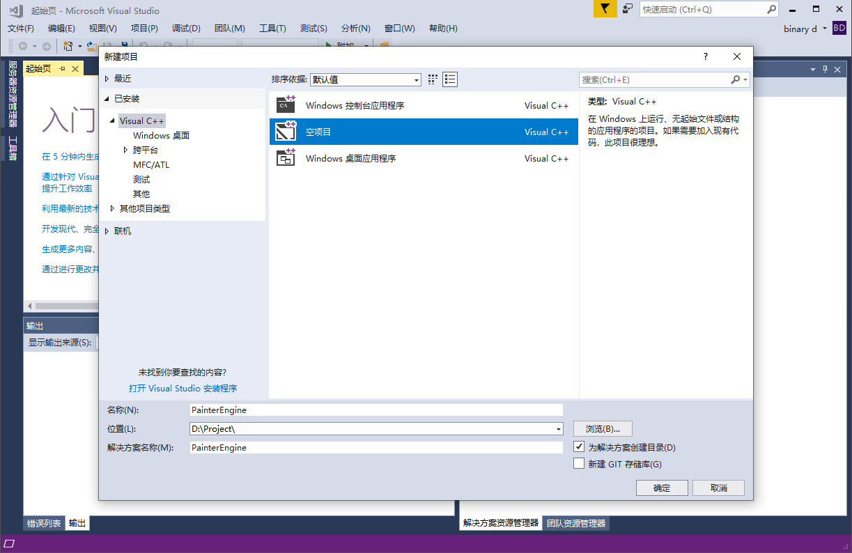This screenshot has width=852, height=553.
Task: Select MFC/ATL tree item
Action: 151,164
